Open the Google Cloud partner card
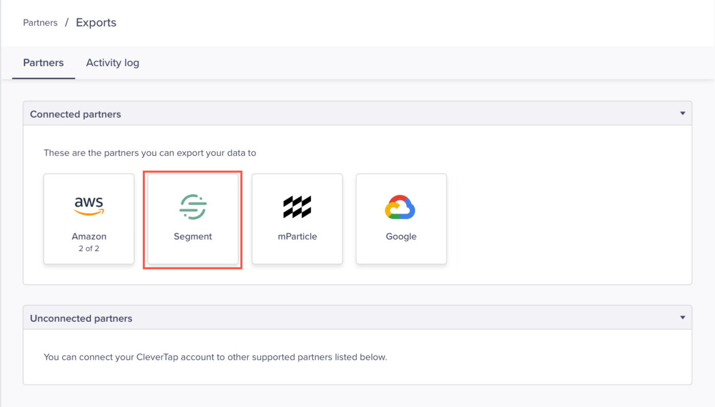 point(401,218)
